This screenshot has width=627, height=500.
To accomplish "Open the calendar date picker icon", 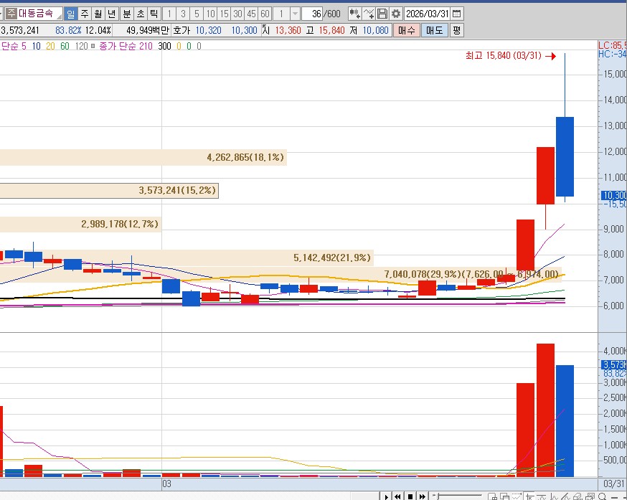I will click(457, 14).
